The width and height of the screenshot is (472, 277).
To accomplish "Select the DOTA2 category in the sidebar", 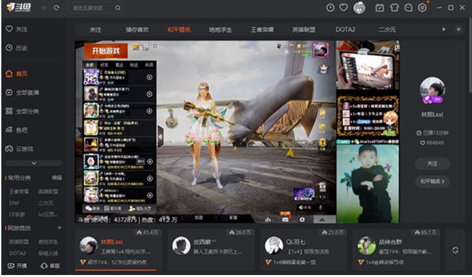I will tap(18, 253).
